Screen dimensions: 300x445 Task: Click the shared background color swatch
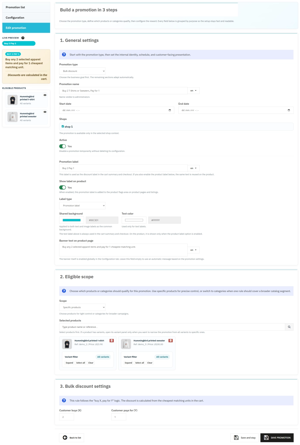[71, 220]
